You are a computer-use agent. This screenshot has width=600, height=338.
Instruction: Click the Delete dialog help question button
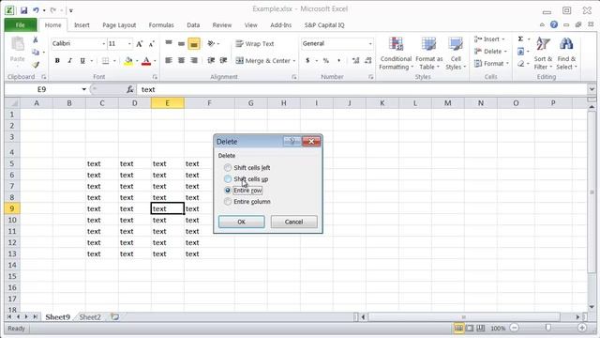point(292,142)
